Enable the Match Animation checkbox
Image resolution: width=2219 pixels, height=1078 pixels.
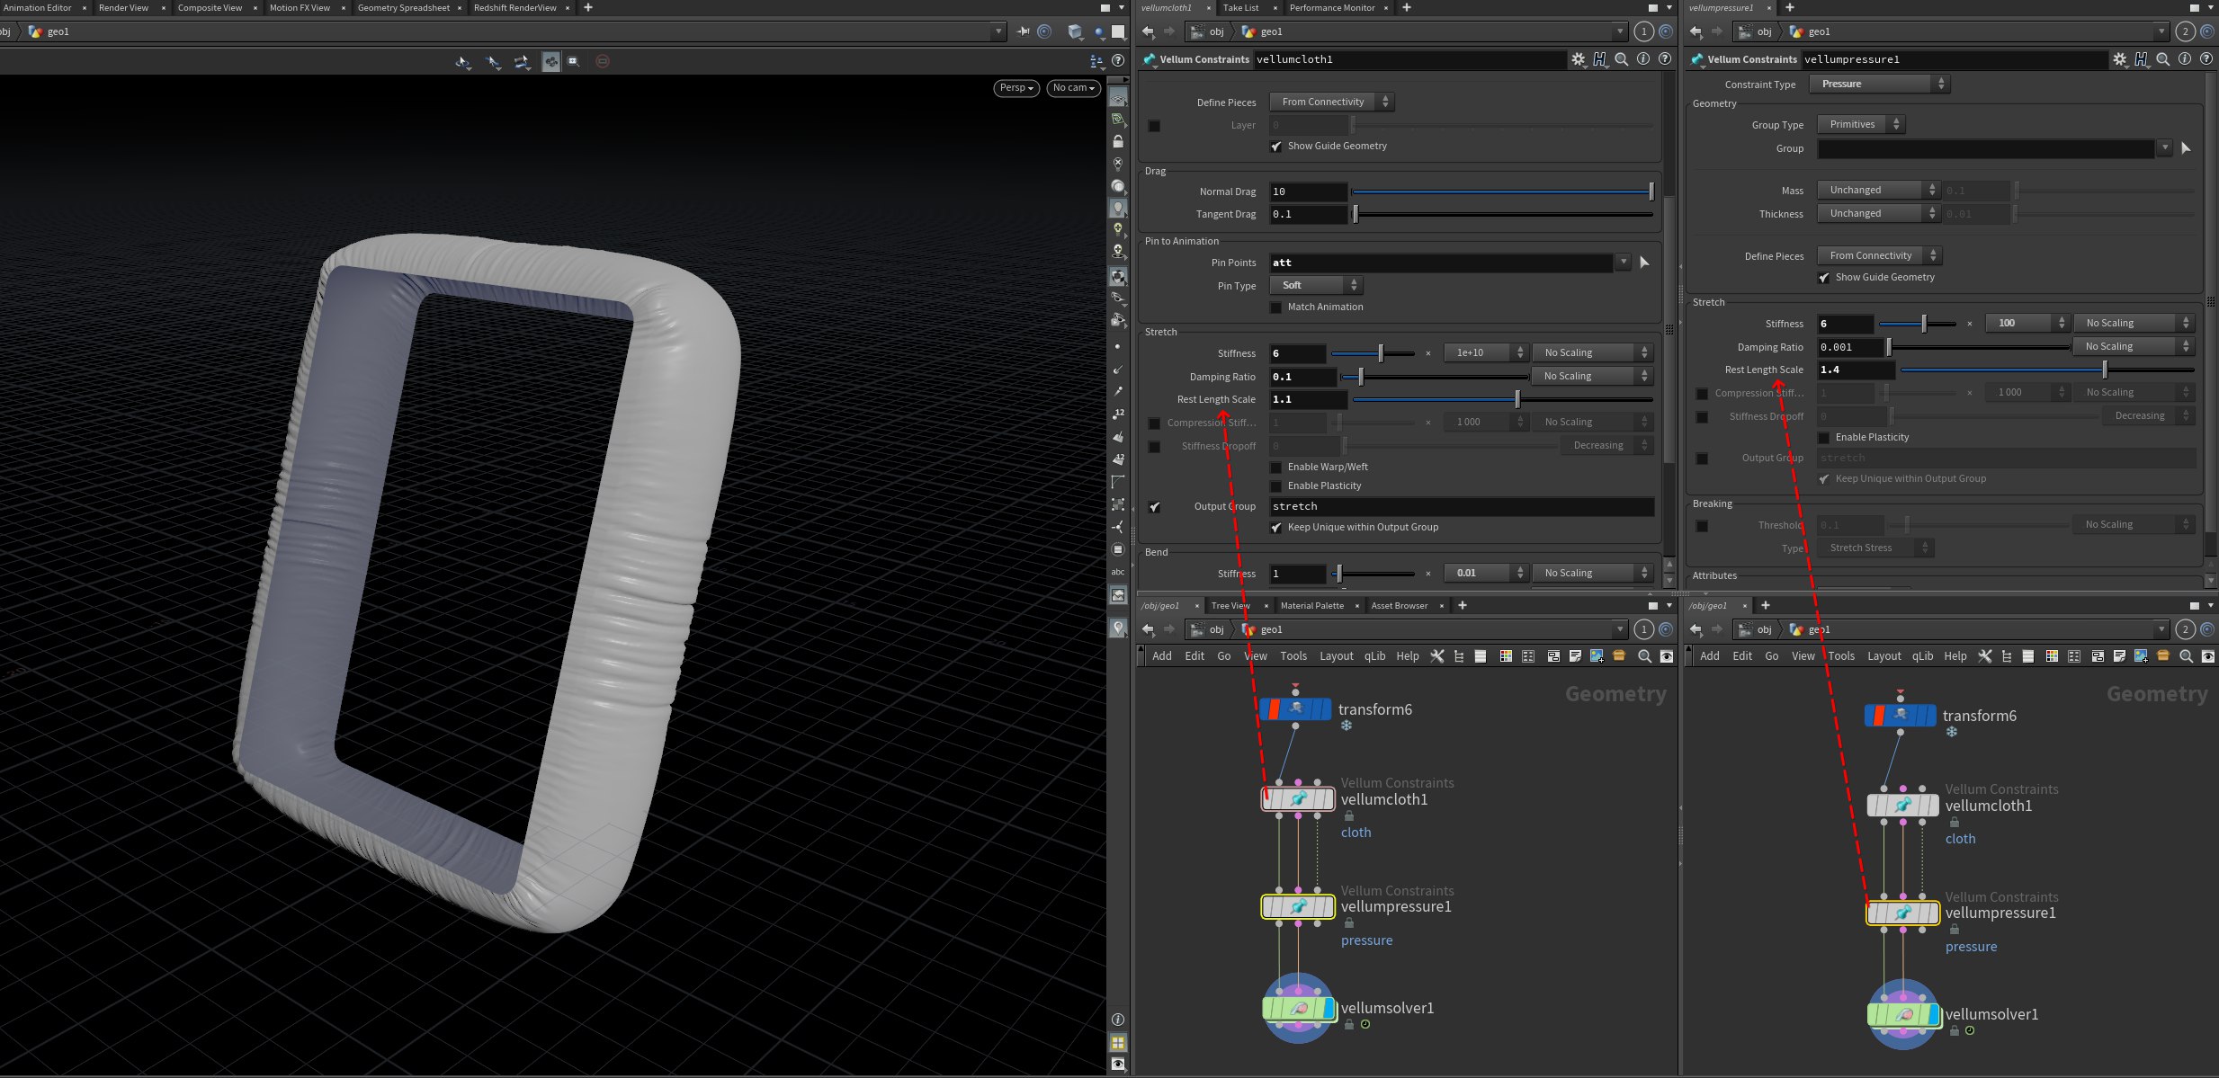tap(1275, 307)
